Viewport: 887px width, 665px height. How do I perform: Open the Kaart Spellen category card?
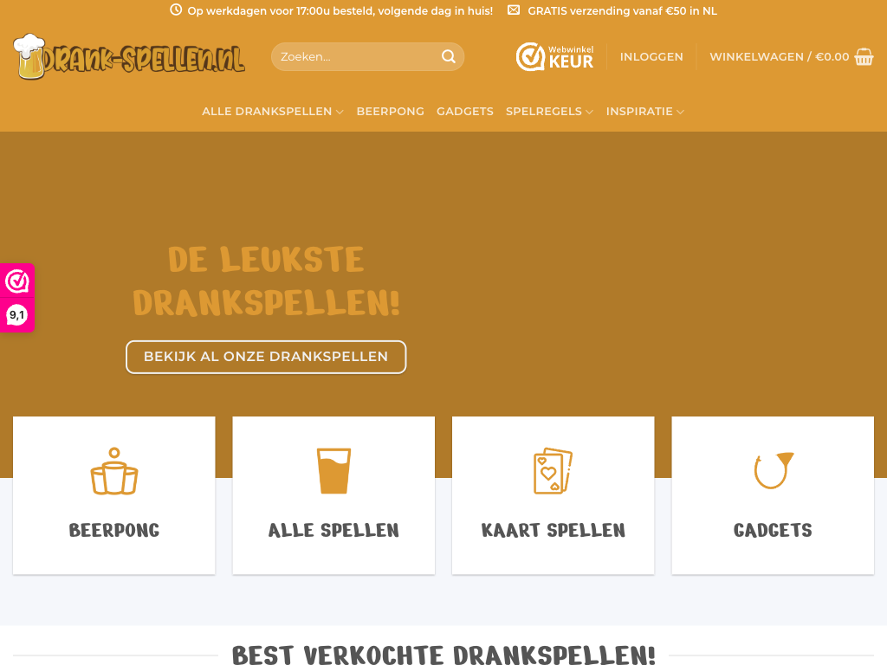[x=554, y=495]
